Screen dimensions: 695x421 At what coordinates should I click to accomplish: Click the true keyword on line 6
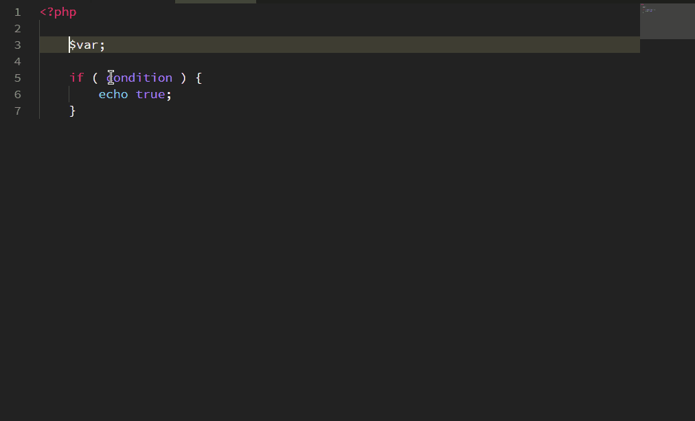pyautogui.click(x=150, y=94)
